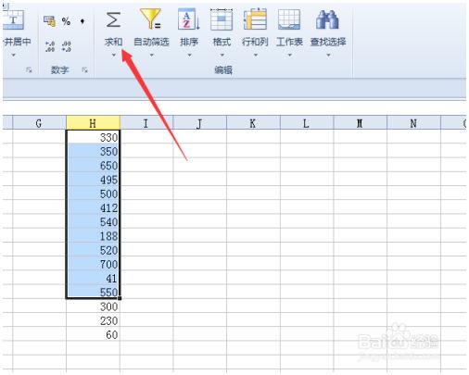Expand the dropdown arrow under 查找选择

tap(328, 55)
